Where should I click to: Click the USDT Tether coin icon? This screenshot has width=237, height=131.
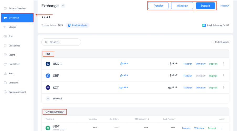click(48, 128)
